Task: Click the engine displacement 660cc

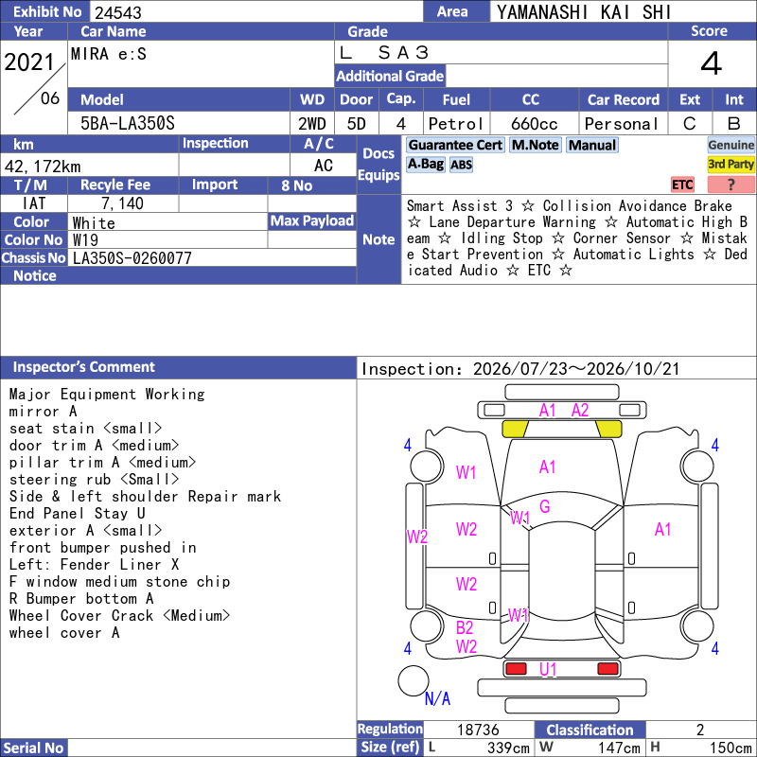Action: click(x=535, y=124)
